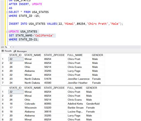Click the SET keyword in UPDATE statement
The image size is (141, 121).
pyautogui.click(x=11, y=36)
